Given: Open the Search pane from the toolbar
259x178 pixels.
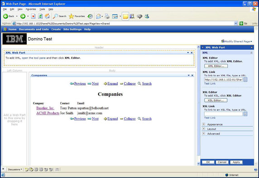Looking at the screenshot, I should point(59,16).
